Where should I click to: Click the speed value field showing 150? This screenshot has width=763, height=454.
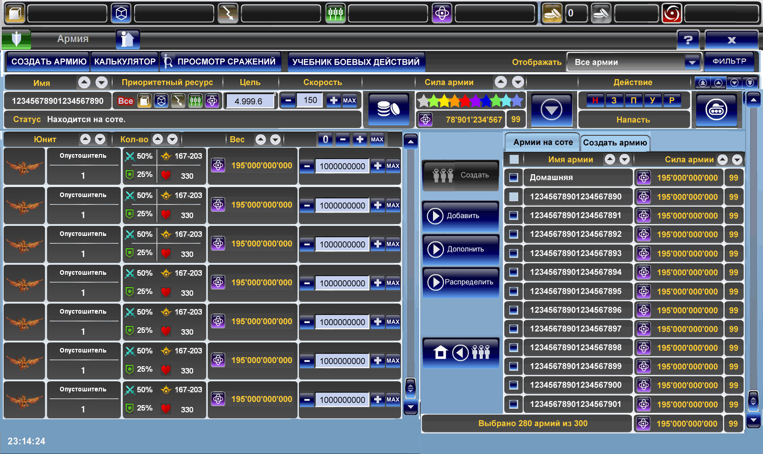[310, 101]
